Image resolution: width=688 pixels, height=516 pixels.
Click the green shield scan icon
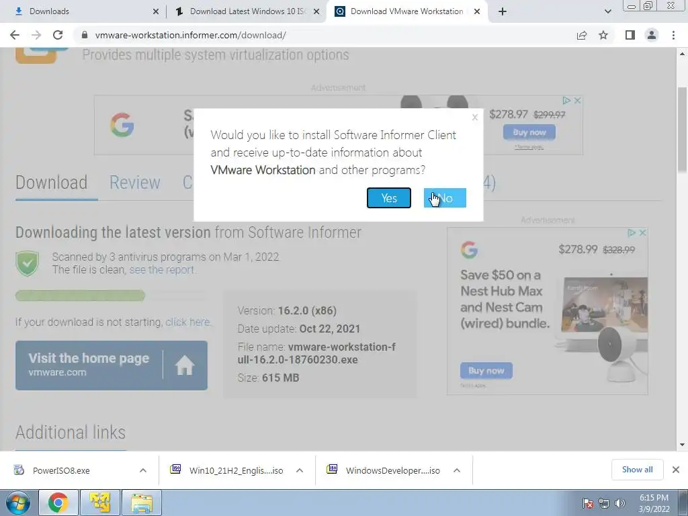pyautogui.click(x=28, y=263)
